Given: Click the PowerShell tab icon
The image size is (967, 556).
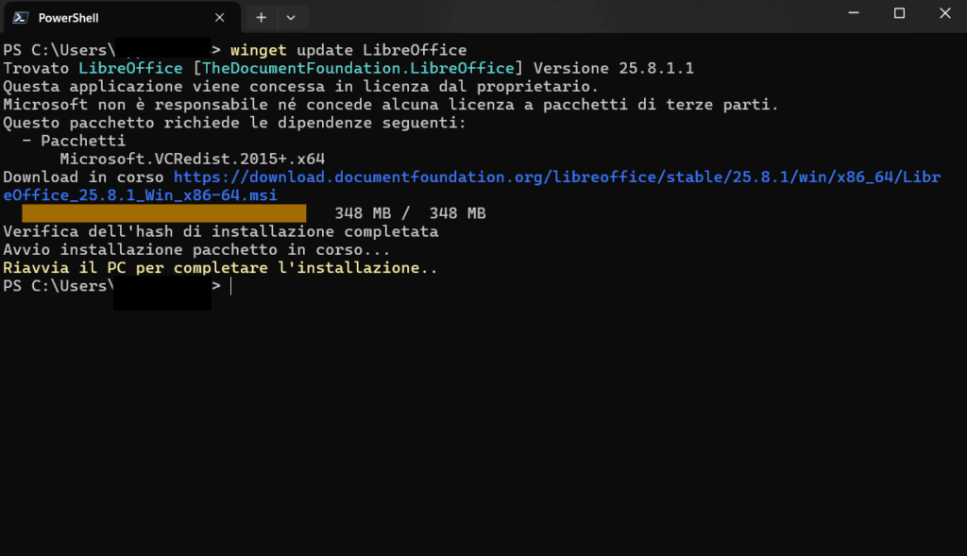Looking at the screenshot, I should 20,18.
